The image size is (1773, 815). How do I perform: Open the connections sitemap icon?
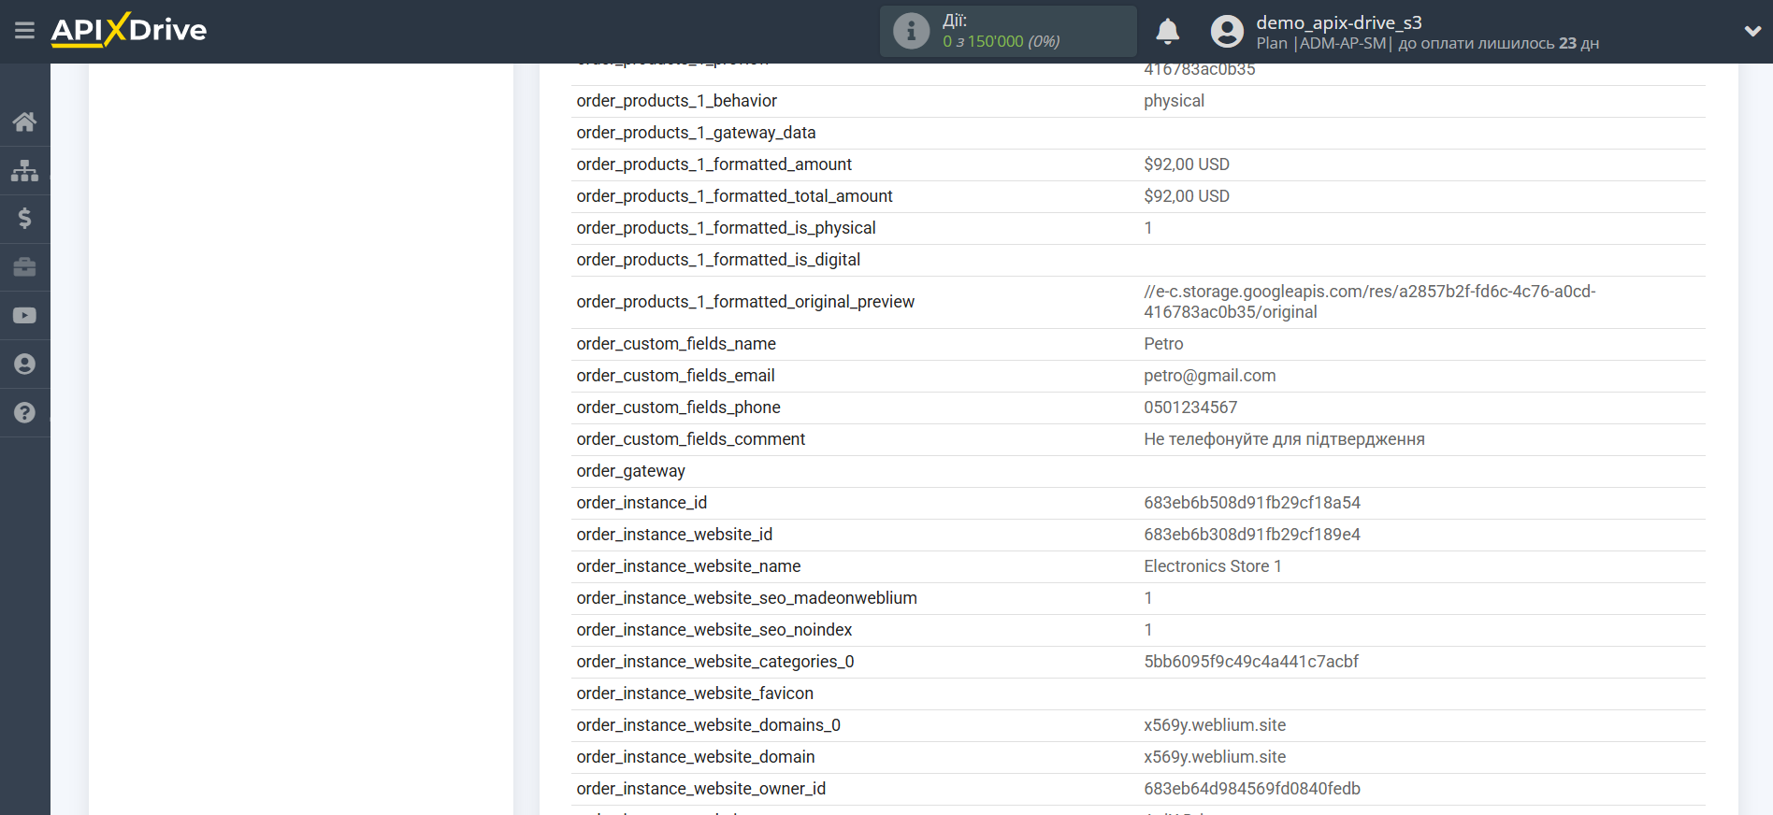[x=25, y=170]
